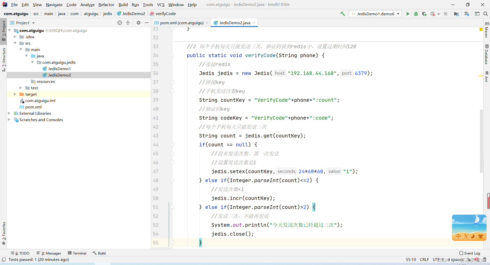Open dropdown arrow beside profiler icon

click(x=439, y=14)
